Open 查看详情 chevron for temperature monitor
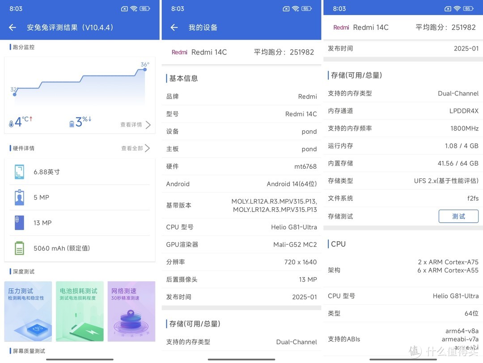The height and width of the screenshot is (363, 483). point(148,125)
